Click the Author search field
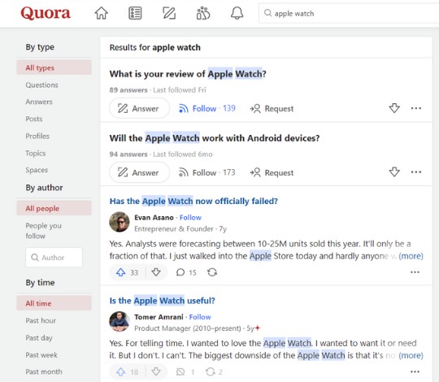 point(54,257)
